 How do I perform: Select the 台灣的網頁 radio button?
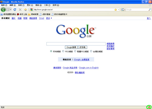(91, 51)
